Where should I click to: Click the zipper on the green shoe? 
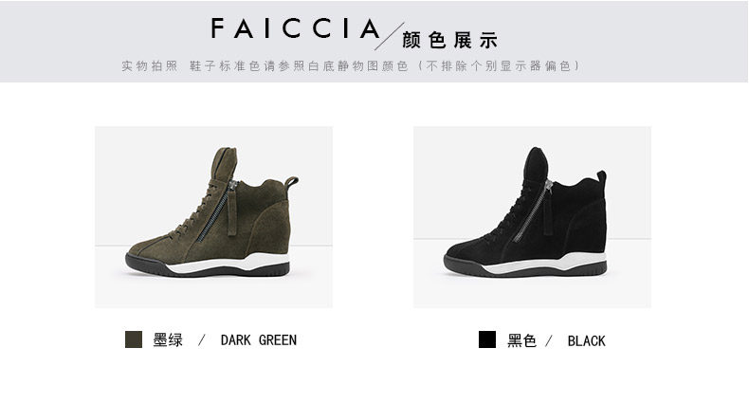216,211
